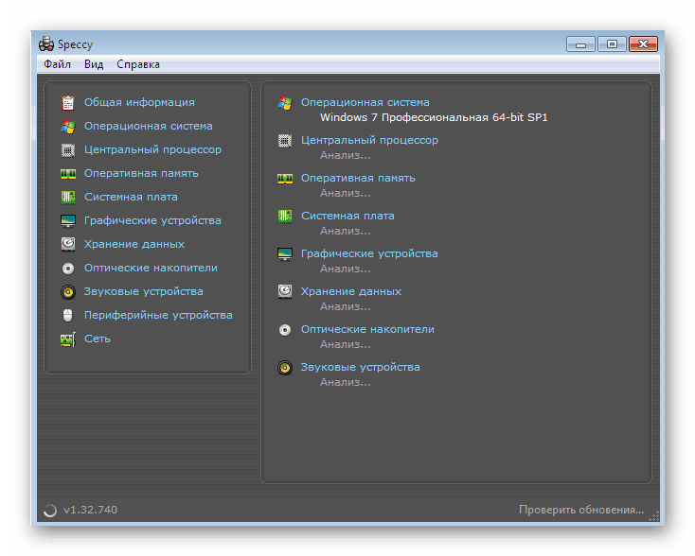
Task: Show sidebar Центральный процессор section
Action: 152,149
